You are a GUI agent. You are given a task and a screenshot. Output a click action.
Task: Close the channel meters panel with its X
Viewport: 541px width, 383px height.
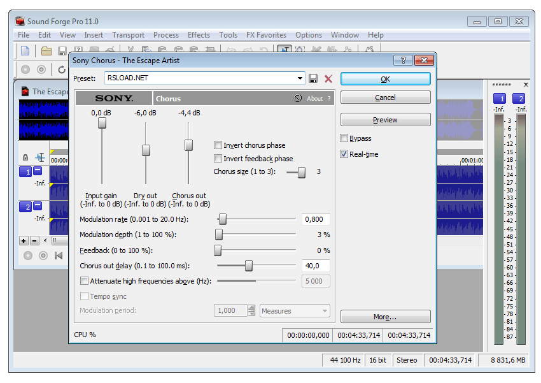click(x=526, y=85)
